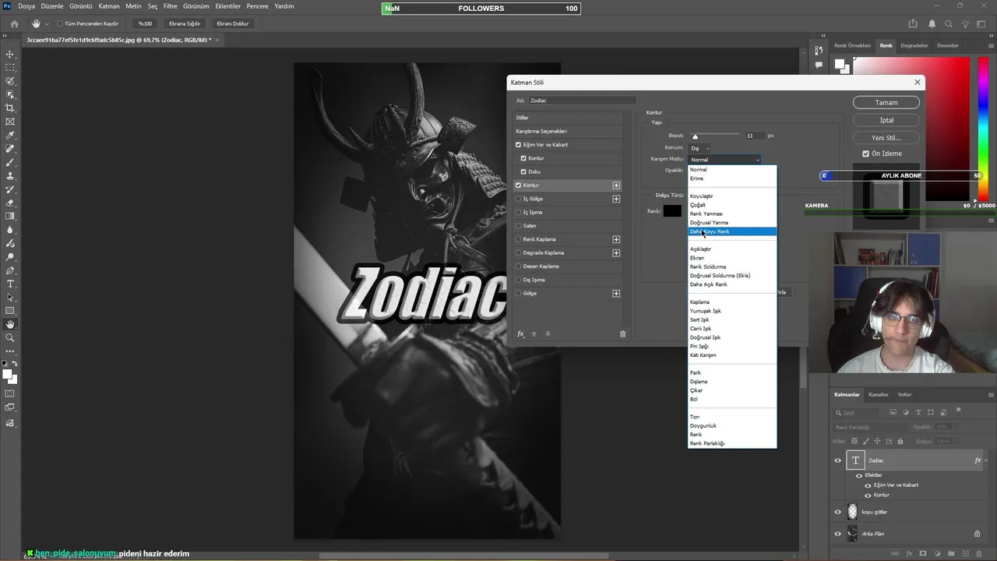The width and height of the screenshot is (997, 561).
Task: Click the Tamam button
Action: [886, 102]
